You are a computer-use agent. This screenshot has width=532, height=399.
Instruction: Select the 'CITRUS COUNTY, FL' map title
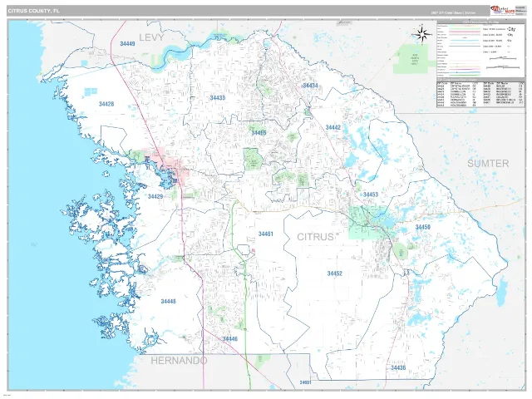pyautogui.click(x=33, y=11)
